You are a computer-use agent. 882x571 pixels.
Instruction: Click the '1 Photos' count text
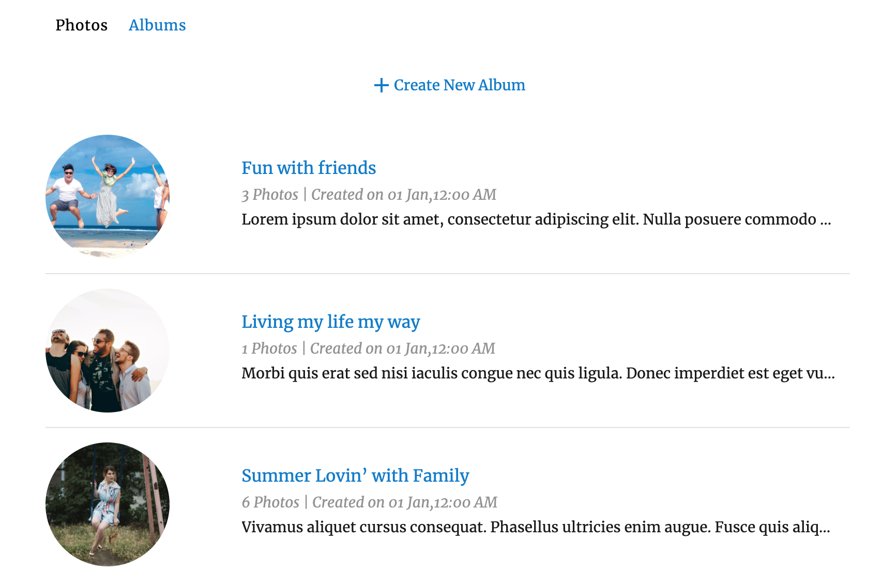[x=269, y=348]
